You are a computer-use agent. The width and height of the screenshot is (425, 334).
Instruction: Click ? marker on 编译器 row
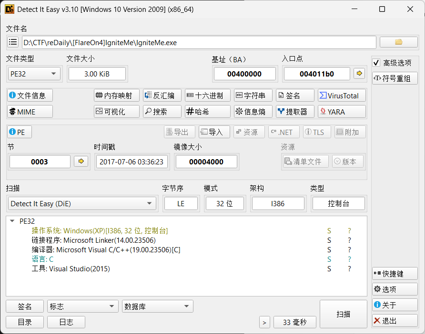349,250
